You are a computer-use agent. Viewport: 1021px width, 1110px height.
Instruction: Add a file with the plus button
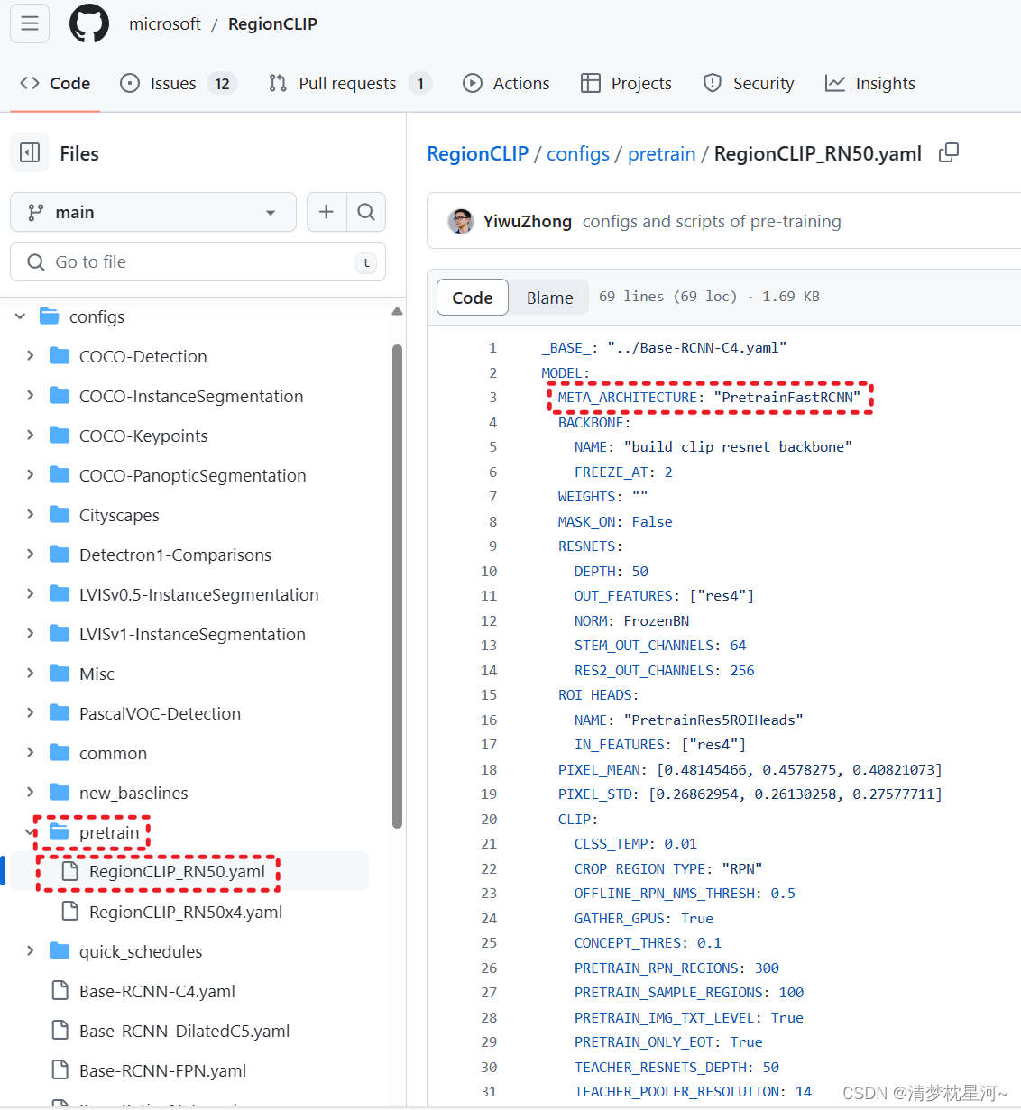click(327, 212)
